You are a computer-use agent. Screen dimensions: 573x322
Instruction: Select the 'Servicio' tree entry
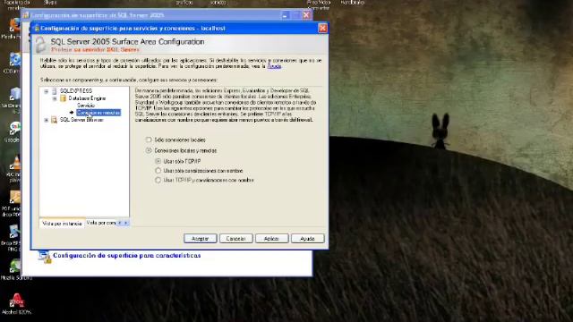[86, 106]
